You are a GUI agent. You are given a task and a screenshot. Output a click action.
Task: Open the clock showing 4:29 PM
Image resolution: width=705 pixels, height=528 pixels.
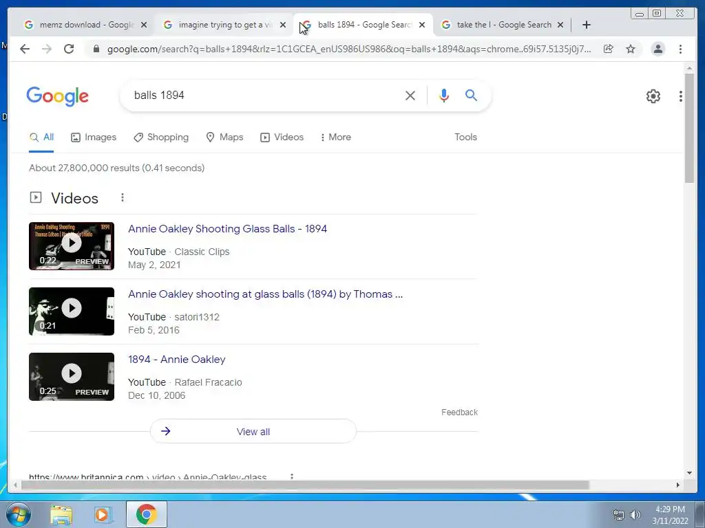pyautogui.click(x=670, y=515)
